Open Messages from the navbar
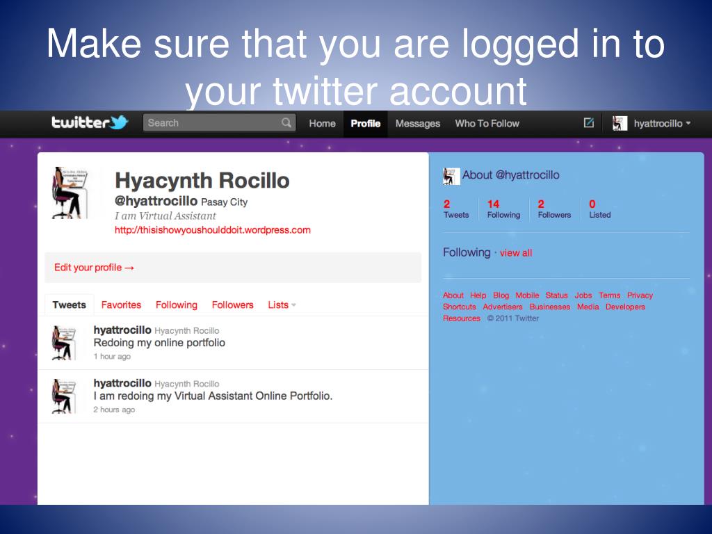Viewport: 712px width, 534px height. 418,124
